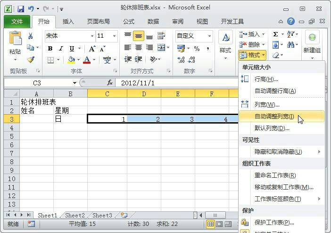Viewport: 331px width, 233px height.
Task: Click the Percent Style icon
Action: [x=197, y=49]
